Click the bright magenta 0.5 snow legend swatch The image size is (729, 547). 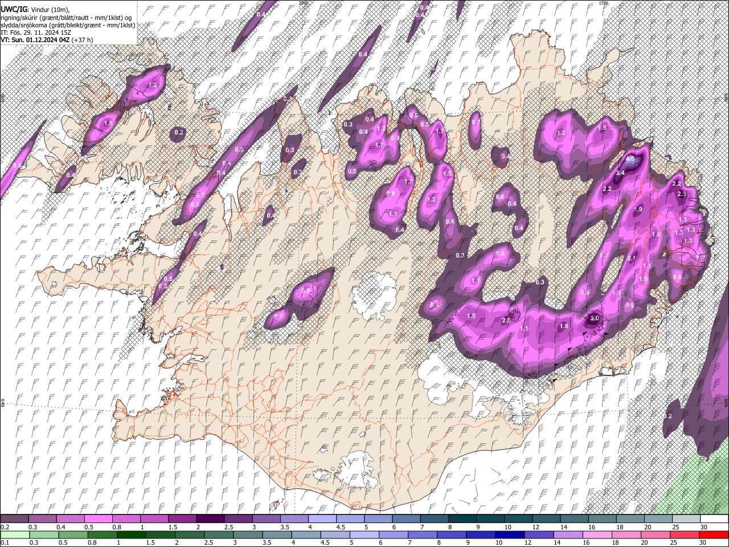(98, 519)
